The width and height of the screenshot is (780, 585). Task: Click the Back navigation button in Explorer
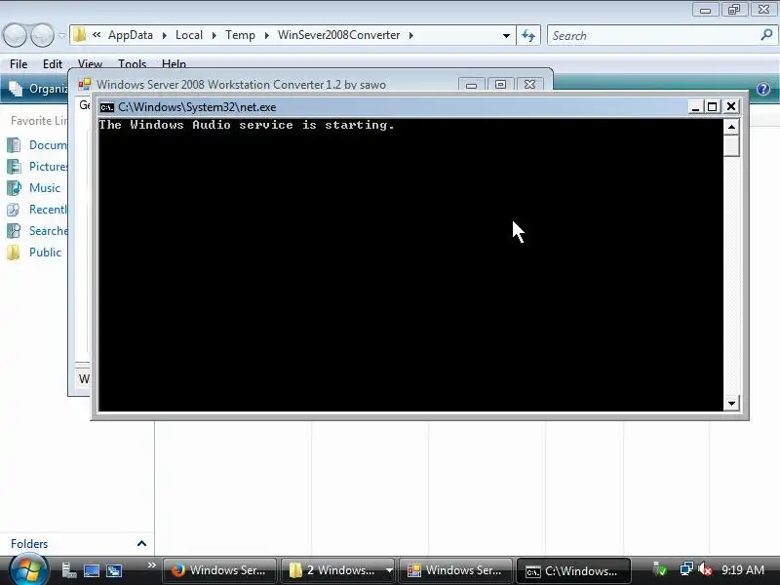coord(15,35)
